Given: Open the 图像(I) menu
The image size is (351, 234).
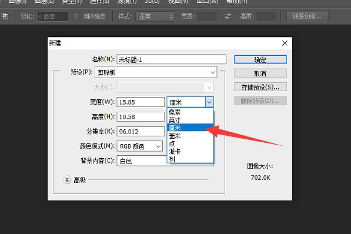Looking at the screenshot, I should pos(17,2).
